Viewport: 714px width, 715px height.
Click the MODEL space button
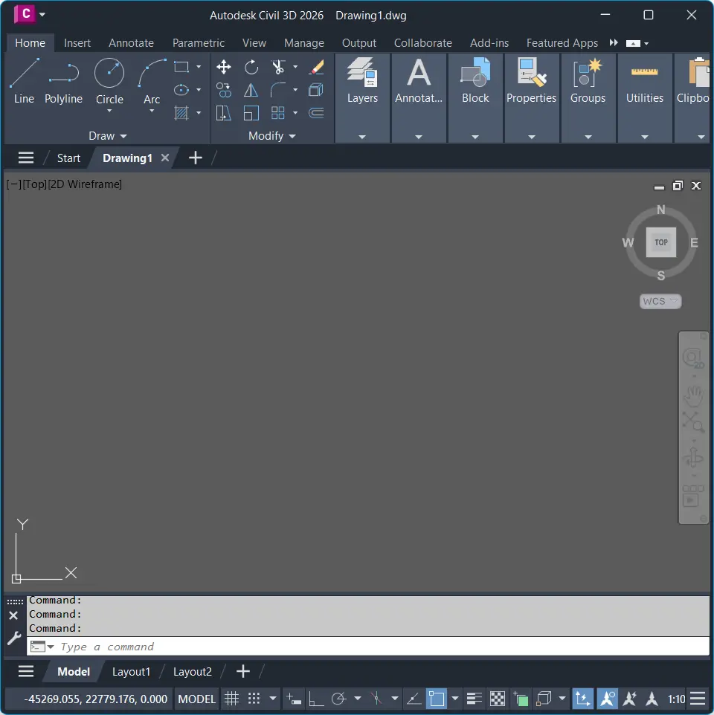pos(196,699)
